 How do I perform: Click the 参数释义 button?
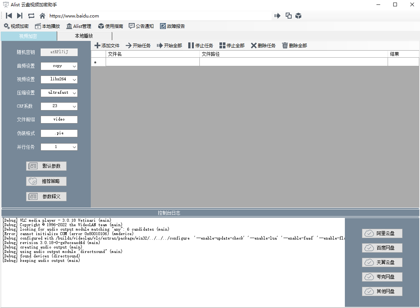click(47, 196)
